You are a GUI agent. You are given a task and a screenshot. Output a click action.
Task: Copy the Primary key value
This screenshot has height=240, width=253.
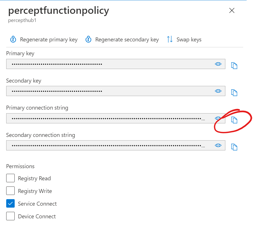234,66
